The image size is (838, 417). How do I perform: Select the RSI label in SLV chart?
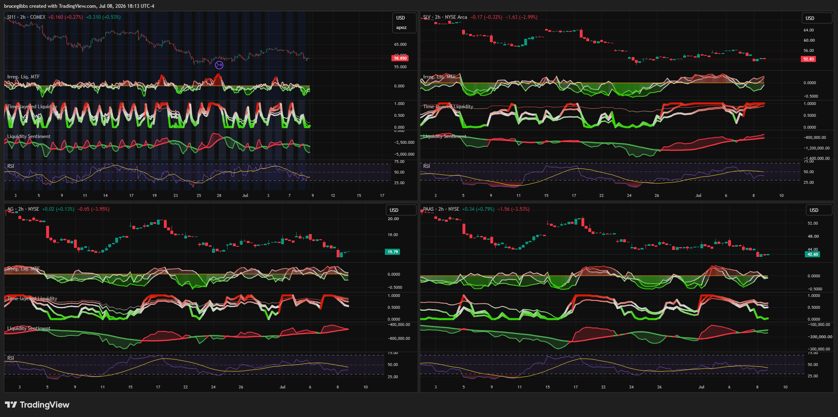point(427,166)
